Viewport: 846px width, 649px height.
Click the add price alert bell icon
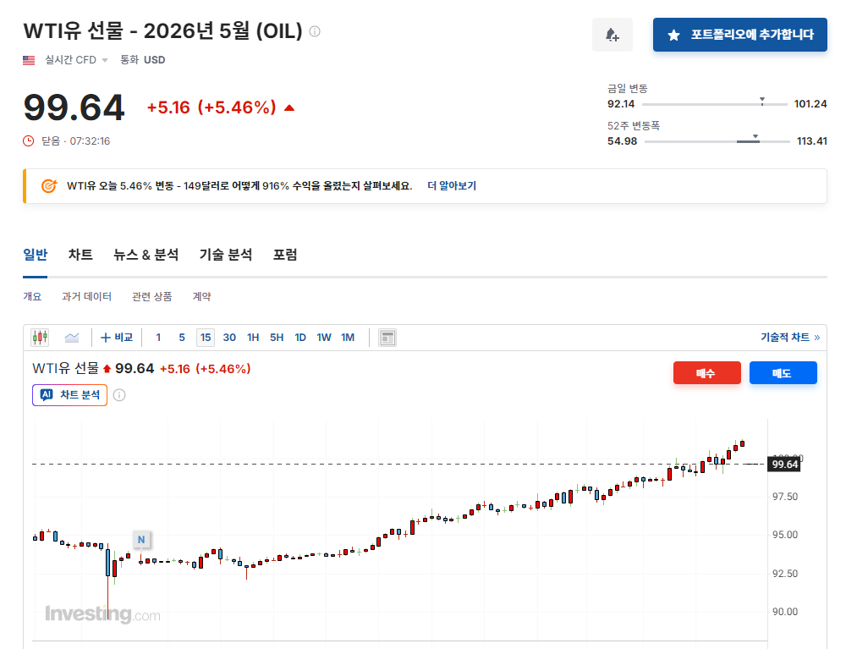[612, 35]
